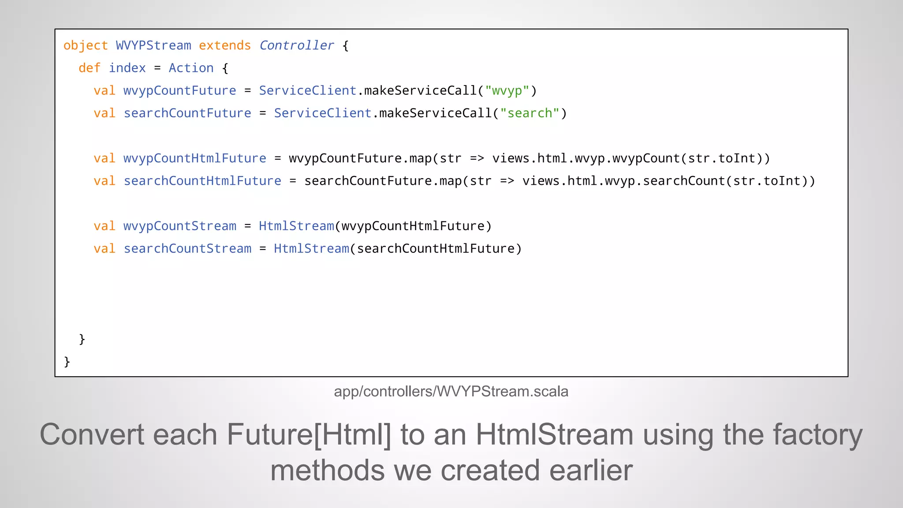Click the "wvyp" string literal

507,90
